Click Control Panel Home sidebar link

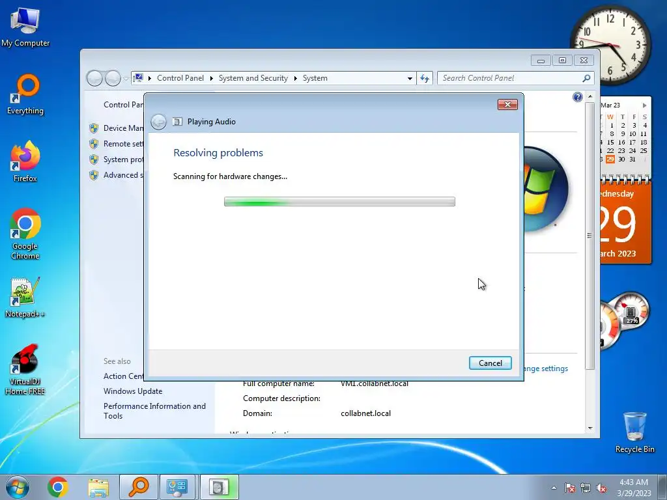[x=123, y=105]
